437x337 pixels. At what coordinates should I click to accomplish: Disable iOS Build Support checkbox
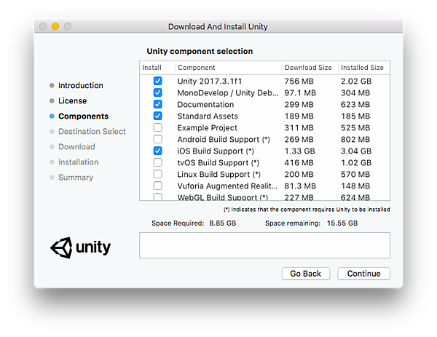157,151
